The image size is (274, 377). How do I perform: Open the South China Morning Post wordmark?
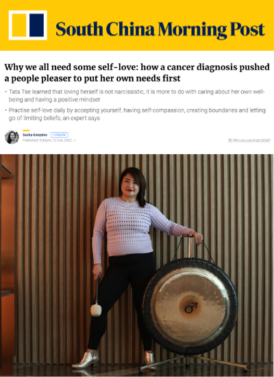160,29
